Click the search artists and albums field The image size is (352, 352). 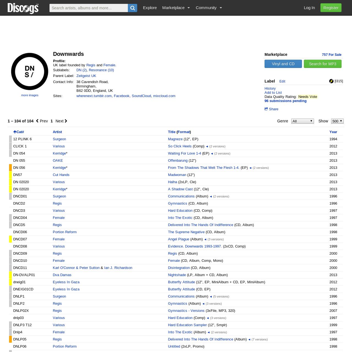point(89,8)
